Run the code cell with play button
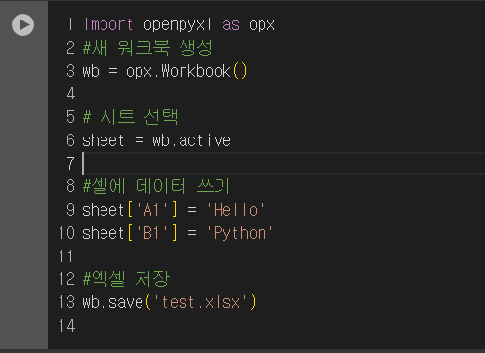The width and height of the screenshot is (485, 353). [22, 24]
